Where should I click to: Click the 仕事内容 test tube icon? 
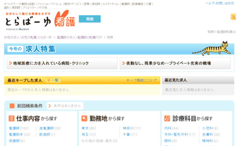coord(11,118)
